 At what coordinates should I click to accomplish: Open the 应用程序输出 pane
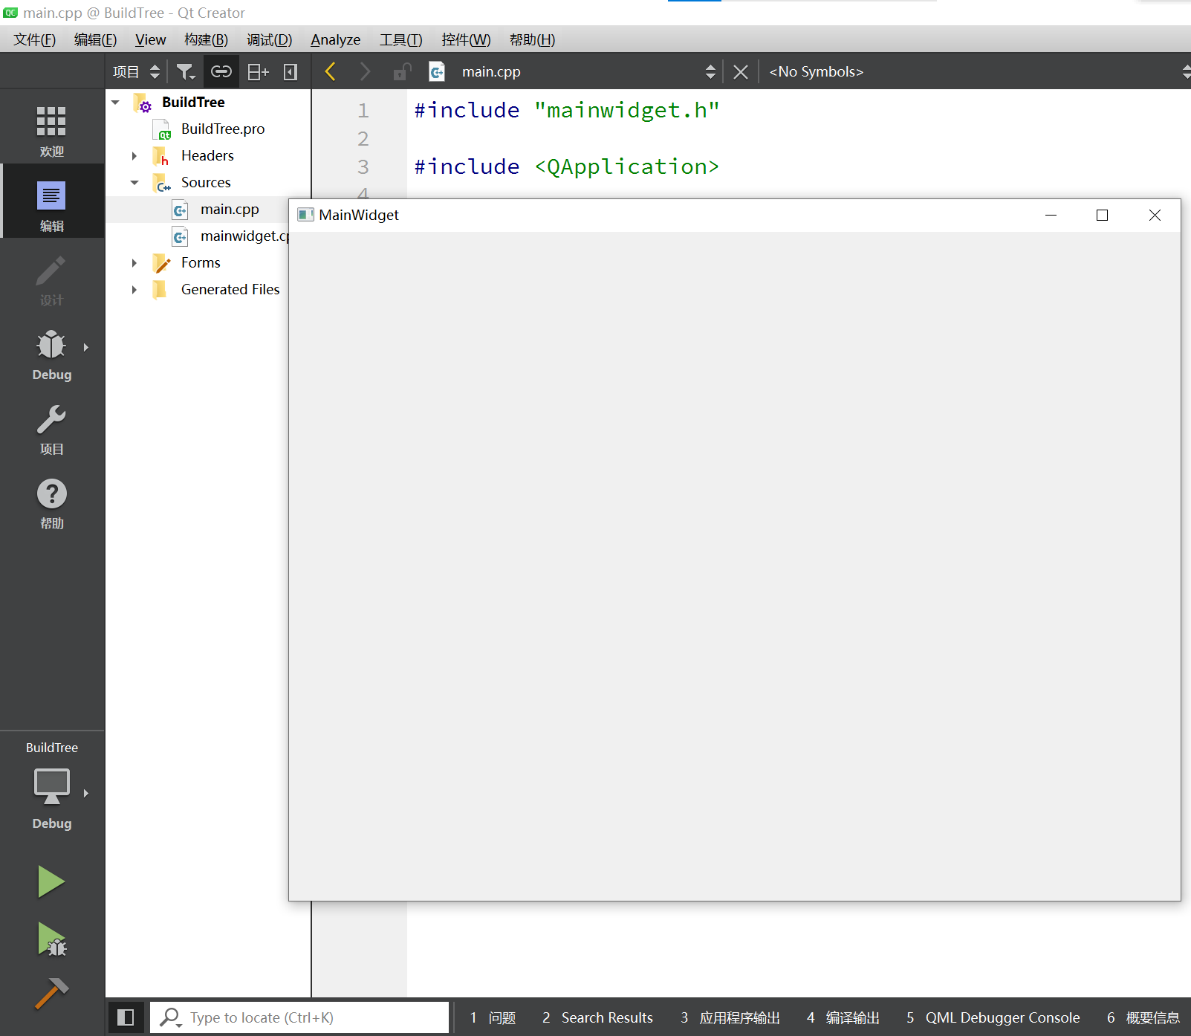pos(730,1017)
